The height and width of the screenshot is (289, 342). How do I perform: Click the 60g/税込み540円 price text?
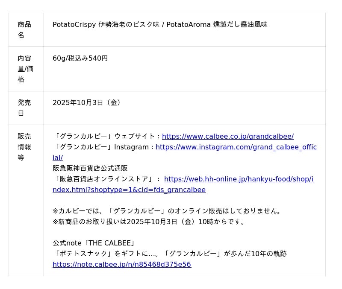80,58
